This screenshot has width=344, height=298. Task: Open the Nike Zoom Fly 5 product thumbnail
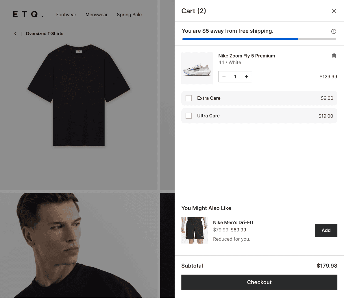click(x=197, y=68)
